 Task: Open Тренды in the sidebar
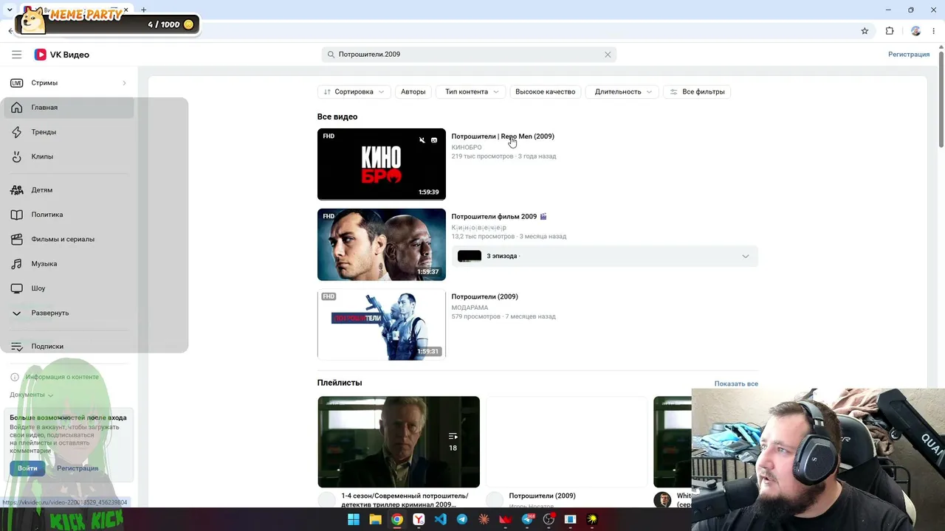(68, 132)
